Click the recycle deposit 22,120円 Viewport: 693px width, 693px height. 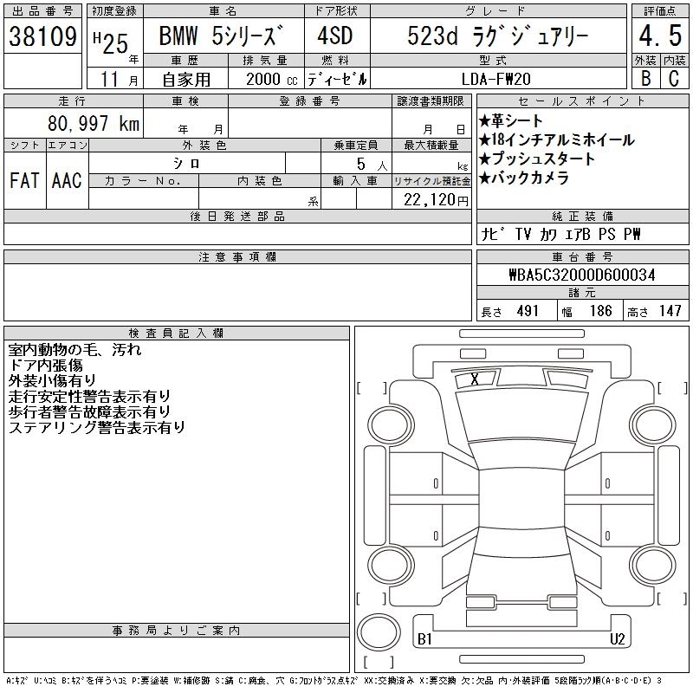coord(436,200)
